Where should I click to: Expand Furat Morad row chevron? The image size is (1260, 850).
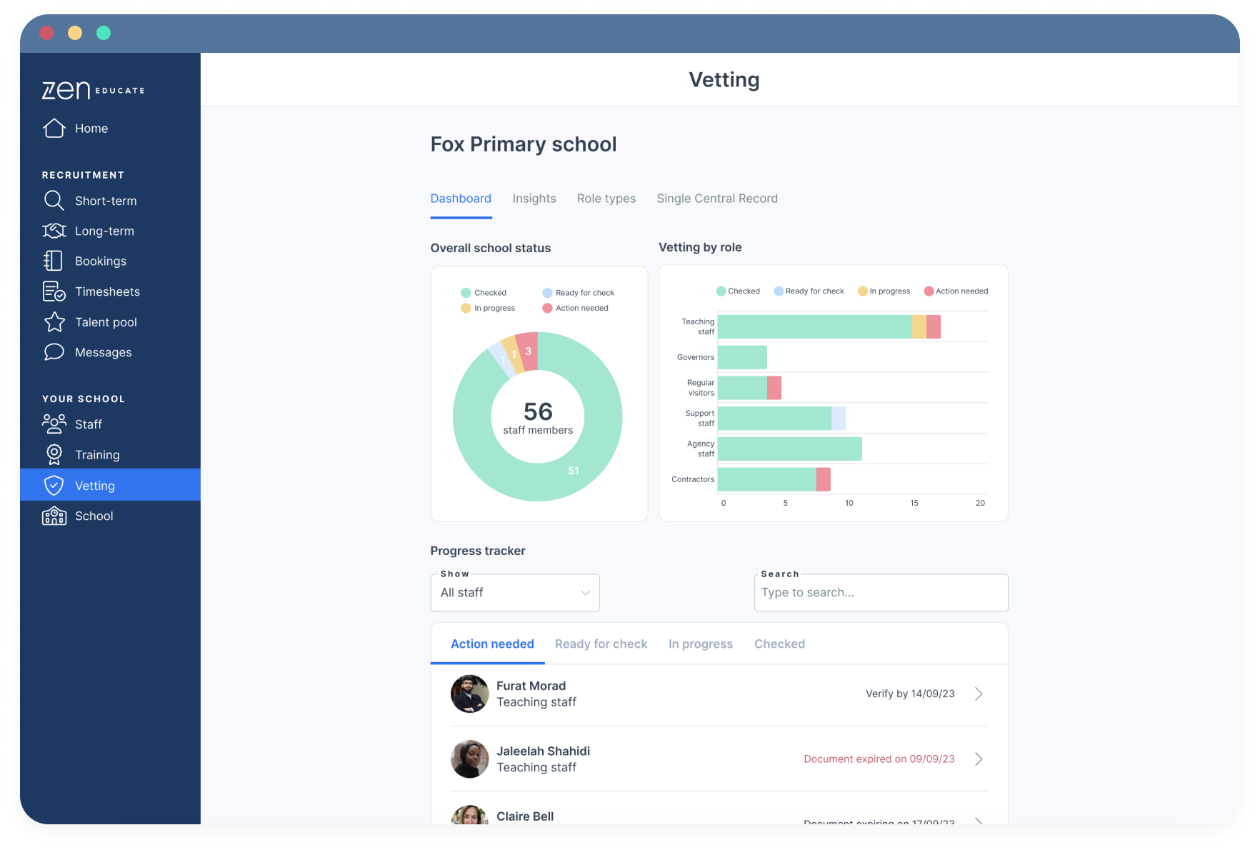(x=979, y=694)
